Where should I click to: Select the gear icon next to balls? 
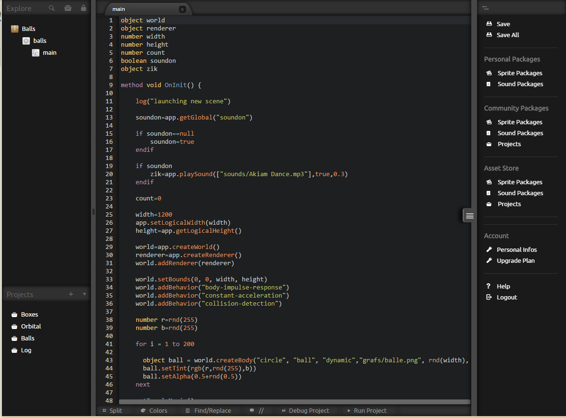[26, 40]
